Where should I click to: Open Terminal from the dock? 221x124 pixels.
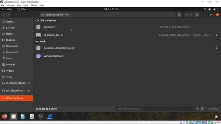pos(41,116)
